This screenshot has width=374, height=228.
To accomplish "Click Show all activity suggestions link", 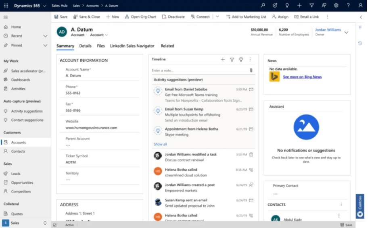I will [x=160, y=144].
